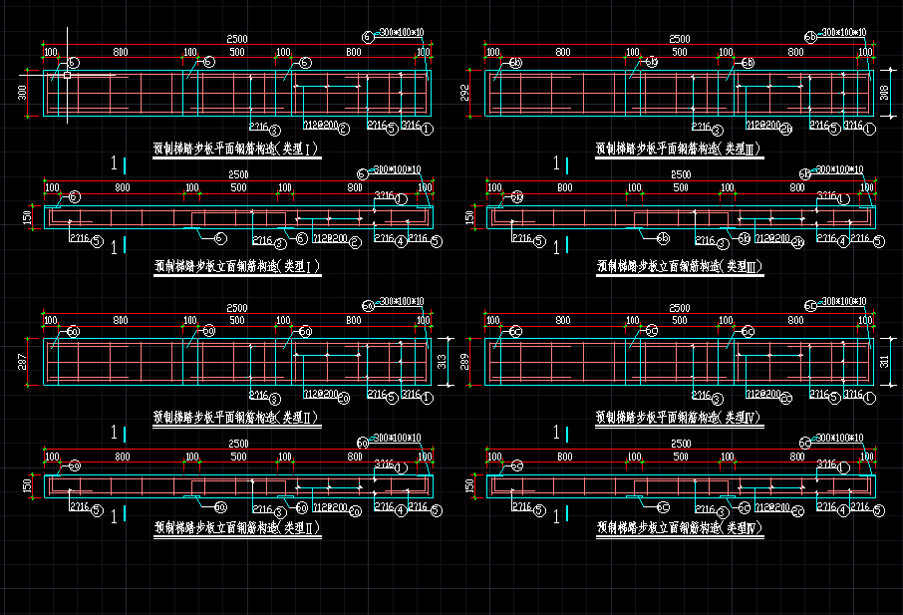Screen dimensions: 903x615
Task: Click the 2500 dimension above the Type I elevation
Action: (x=238, y=174)
